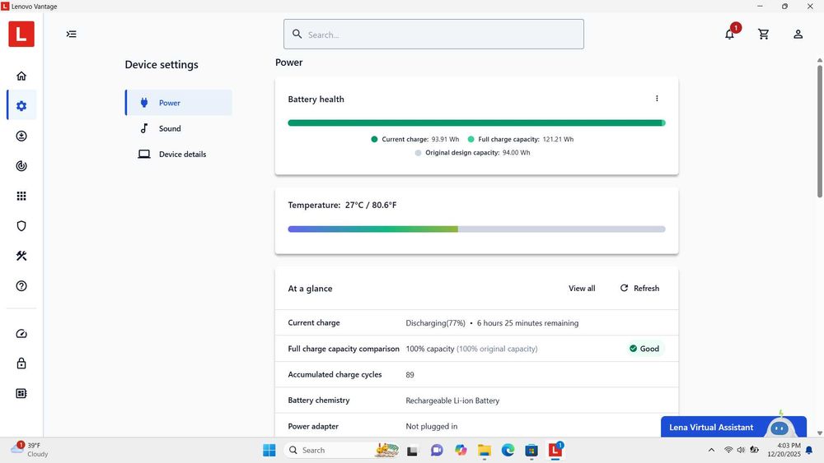Click the vertical scrollbar thumb on the page
824x463 pixels.
tap(819, 130)
